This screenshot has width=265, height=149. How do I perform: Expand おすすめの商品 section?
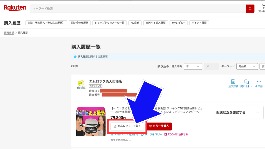[121, 140]
